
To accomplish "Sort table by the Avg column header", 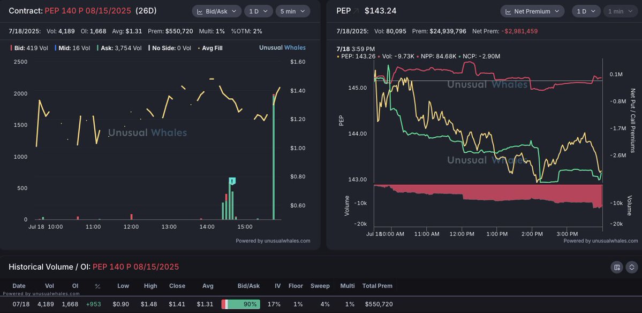I will coord(208,286).
